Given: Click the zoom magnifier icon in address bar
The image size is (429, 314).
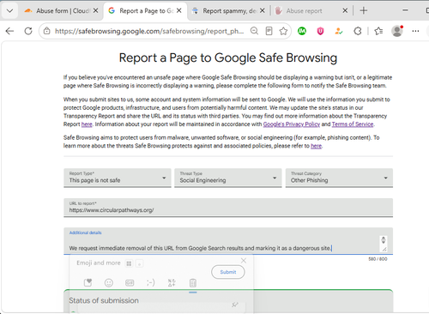Looking at the screenshot, I should [254, 31].
